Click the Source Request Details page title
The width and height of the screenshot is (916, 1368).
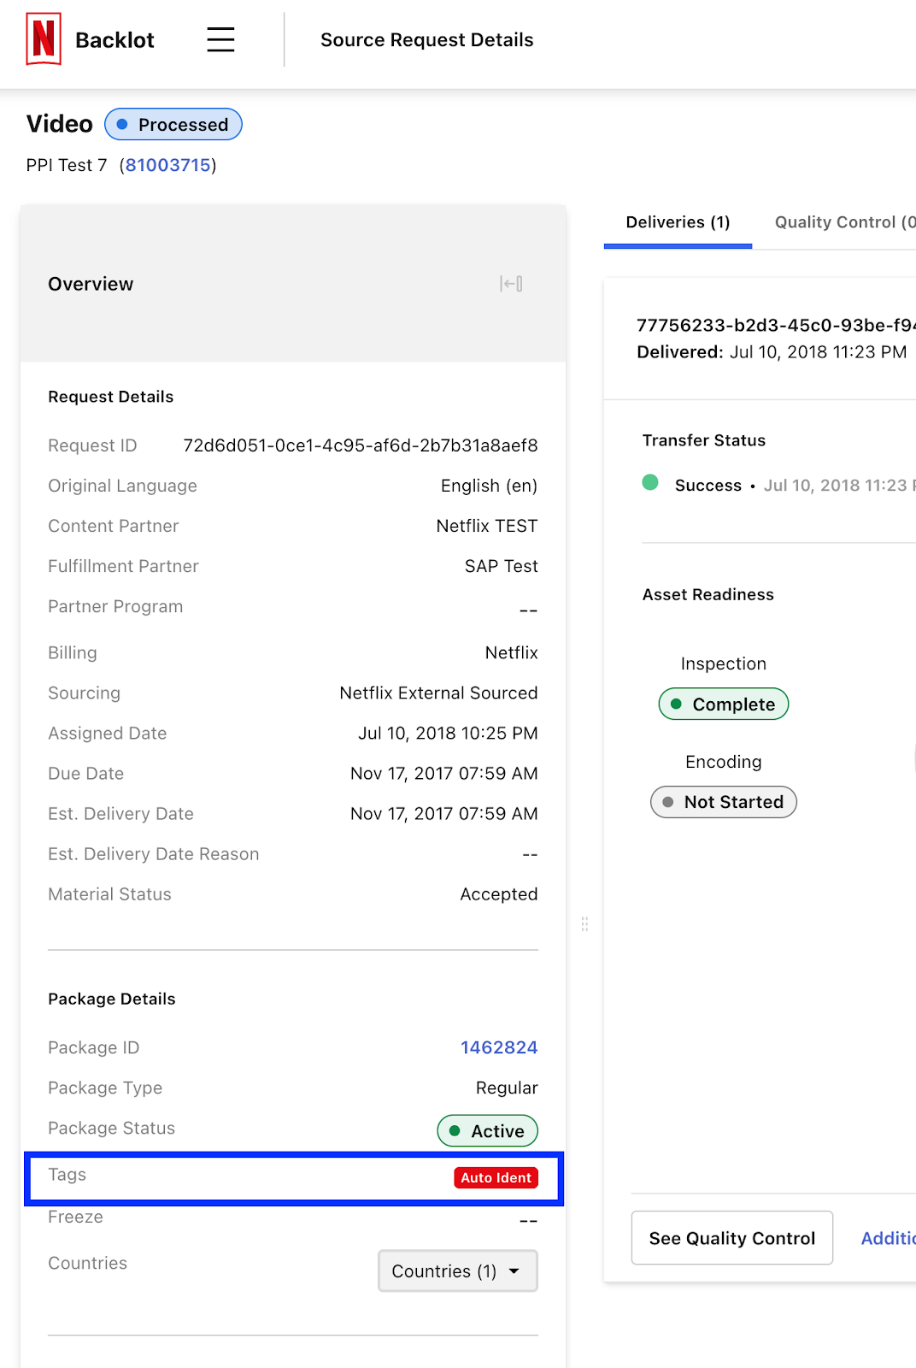pyautogui.click(x=427, y=40)
